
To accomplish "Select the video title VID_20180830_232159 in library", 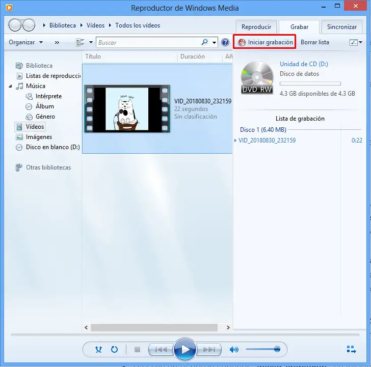I will tap(203, 101).
